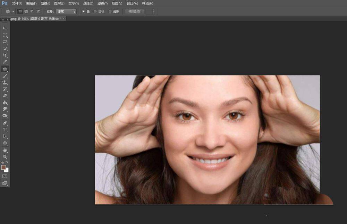Open the 修补 mode dropdown
The width and height of the screenshot is (347, 224).
[66, 11]
